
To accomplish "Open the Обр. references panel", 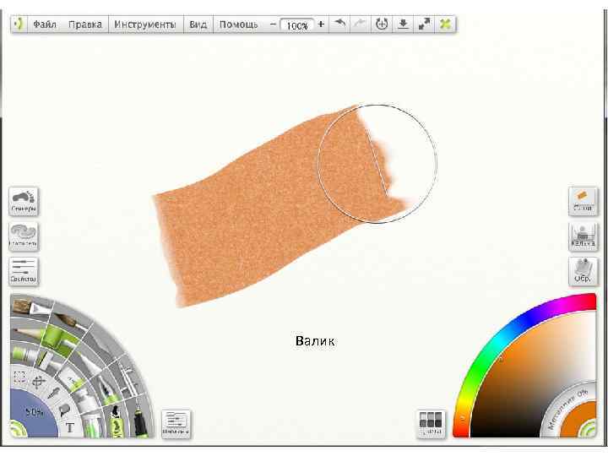I will point(584,271).
